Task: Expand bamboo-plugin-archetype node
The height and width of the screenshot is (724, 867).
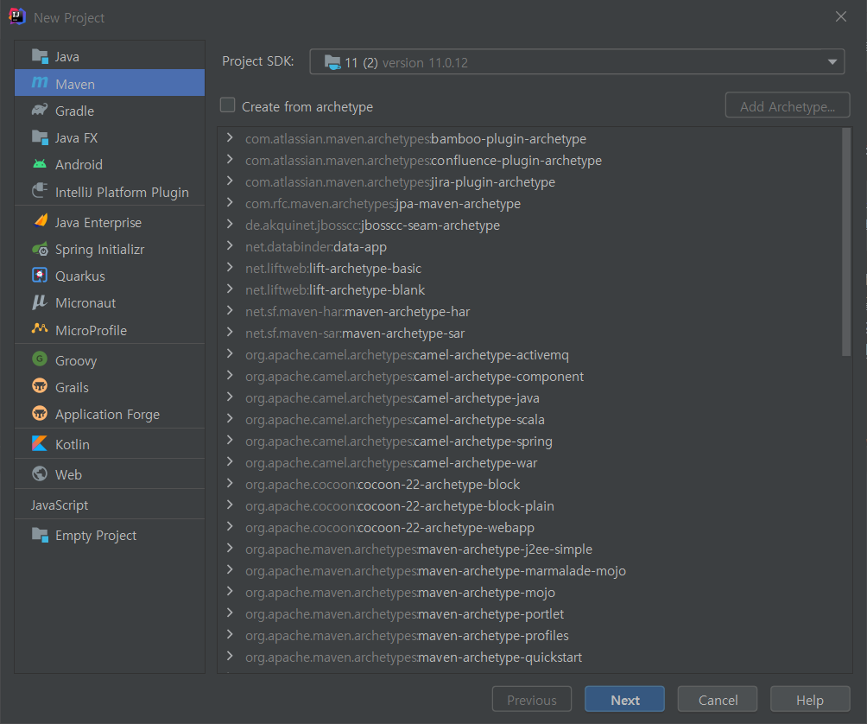Action: click(x=230, y=137)
